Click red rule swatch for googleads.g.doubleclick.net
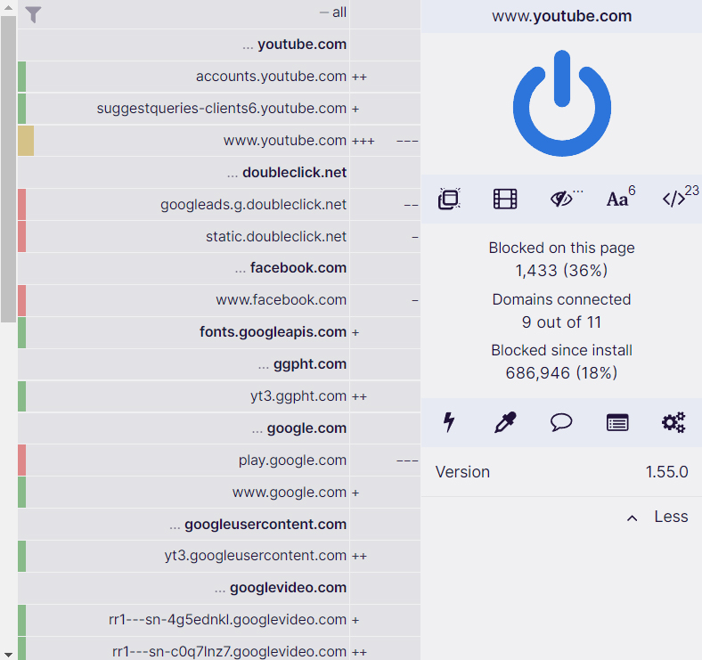Screen dimensions: 702x660 pyautogui.click(x=22, y=205)
